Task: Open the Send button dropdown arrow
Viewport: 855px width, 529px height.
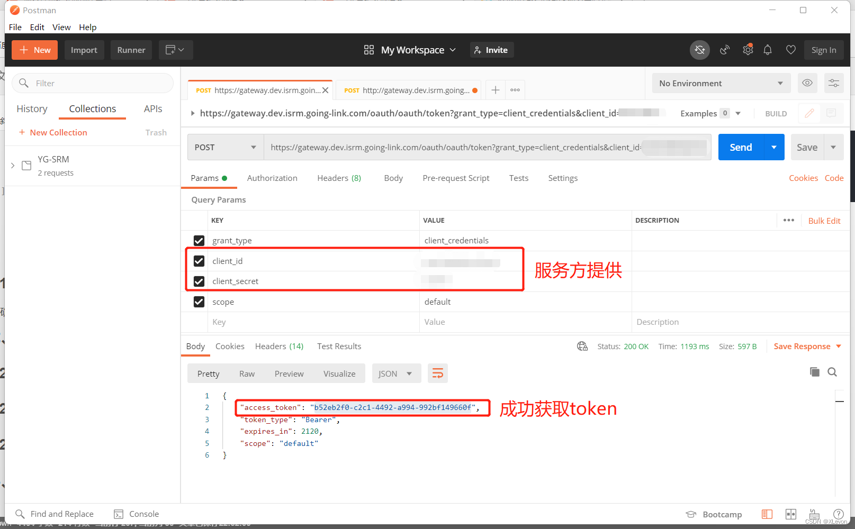Action: coord(774,147)
